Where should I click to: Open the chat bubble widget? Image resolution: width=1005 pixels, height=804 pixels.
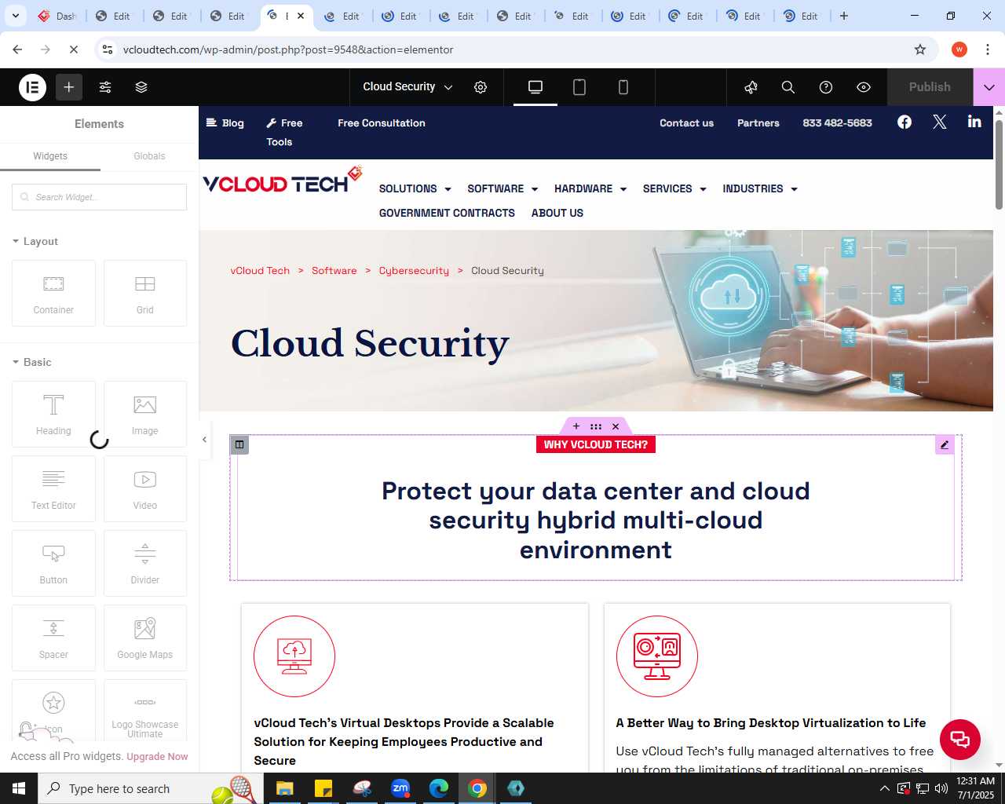click(x=959, y=739)
